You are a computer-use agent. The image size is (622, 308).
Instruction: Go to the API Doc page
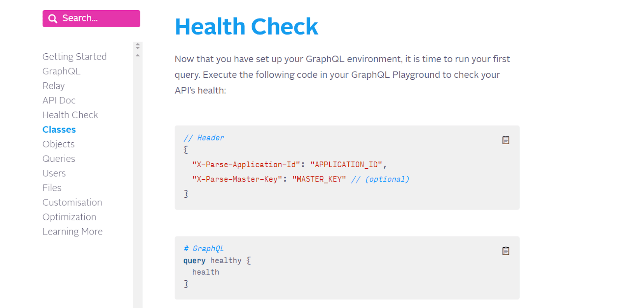(59, 100)
